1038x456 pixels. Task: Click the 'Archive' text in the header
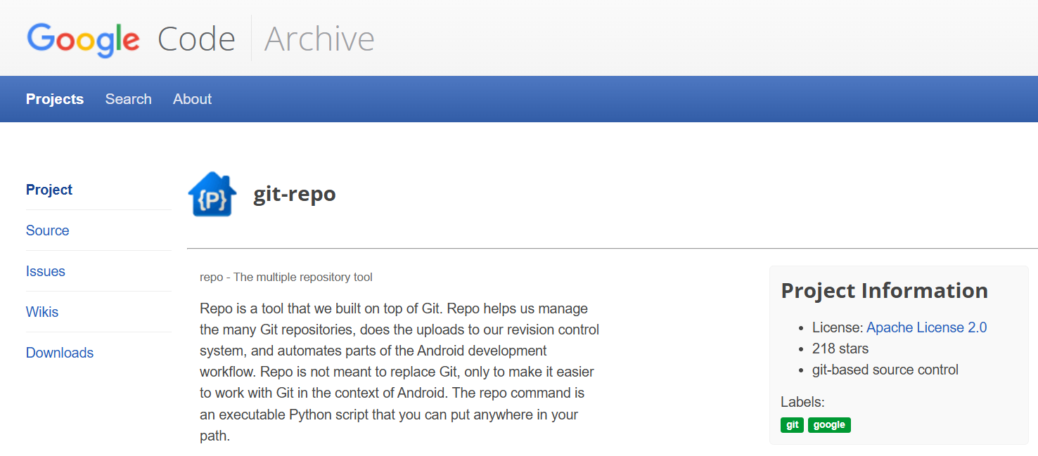pos(319,39)
